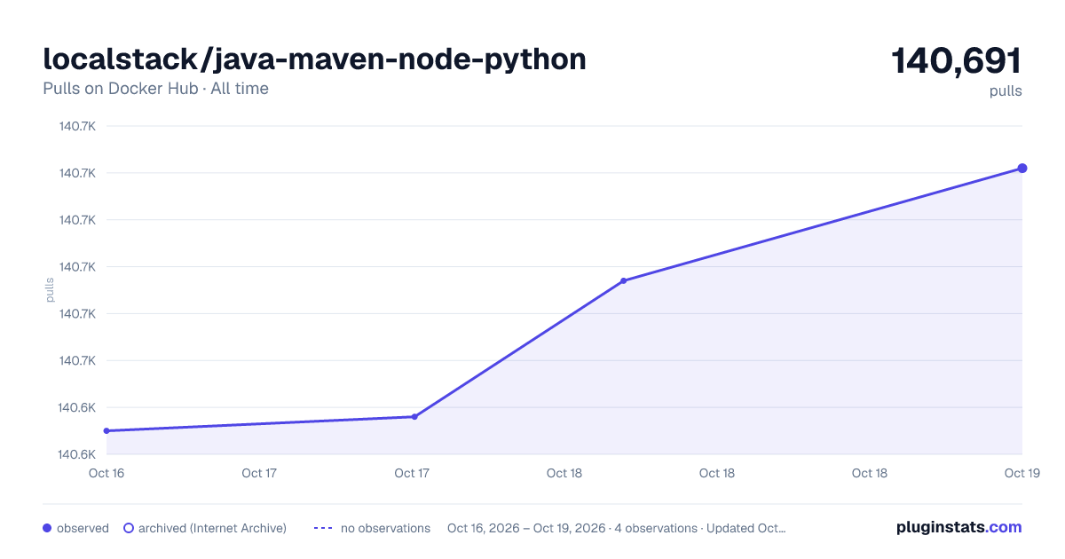Select the Oct 16 first data point
Viewport: 1065px width, 559px height.
106,430
